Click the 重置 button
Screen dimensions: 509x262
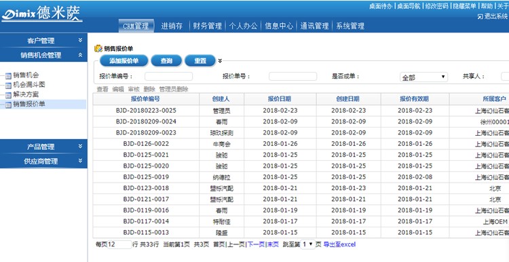coord(200,60)
